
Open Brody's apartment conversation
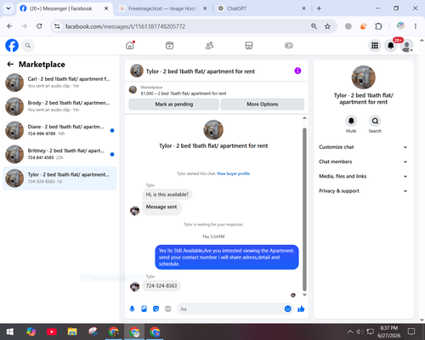point(59,106)
